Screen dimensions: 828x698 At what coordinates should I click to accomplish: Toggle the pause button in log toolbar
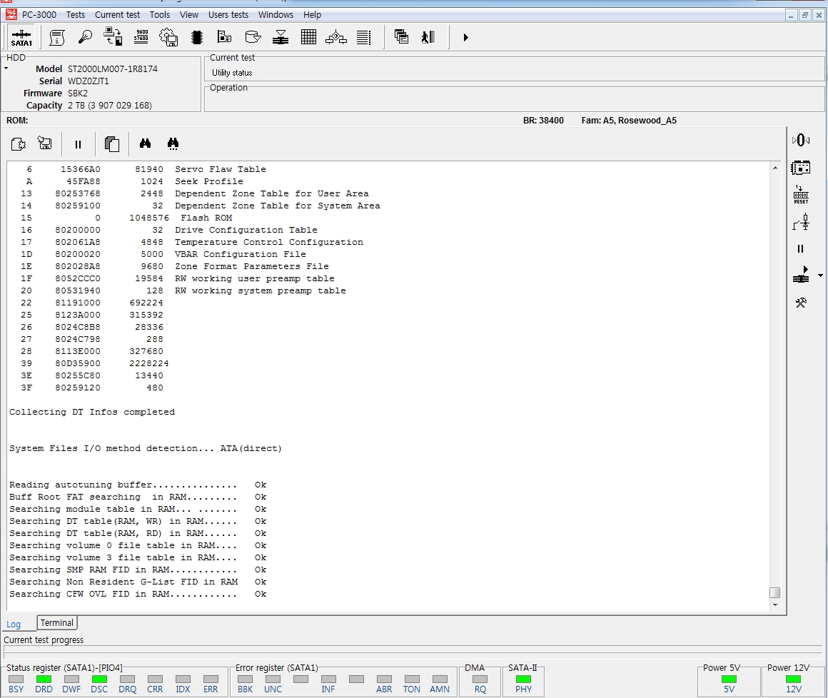tap(79, 144)
